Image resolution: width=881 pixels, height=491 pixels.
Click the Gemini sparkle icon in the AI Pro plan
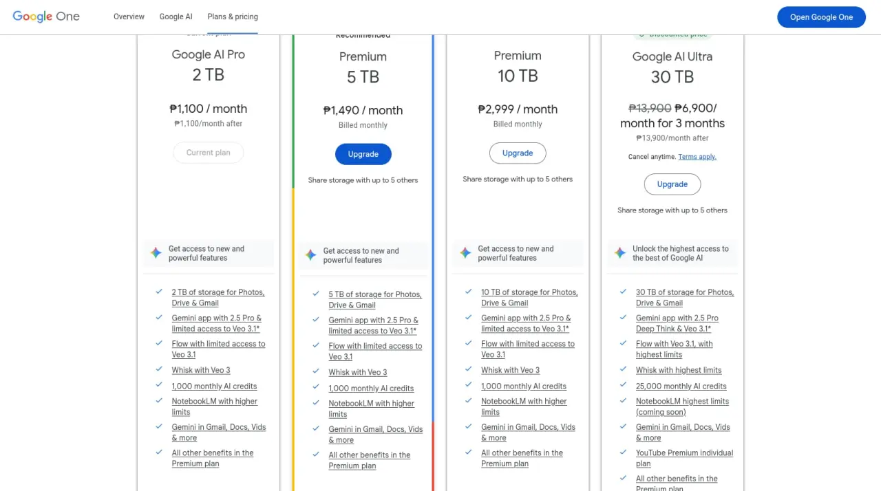point(156,253)
